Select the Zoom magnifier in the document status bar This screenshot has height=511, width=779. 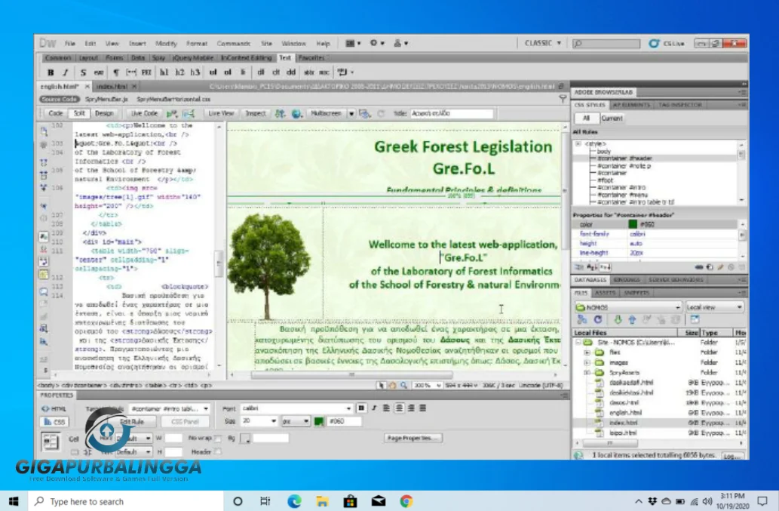click(x=403, y=385)
